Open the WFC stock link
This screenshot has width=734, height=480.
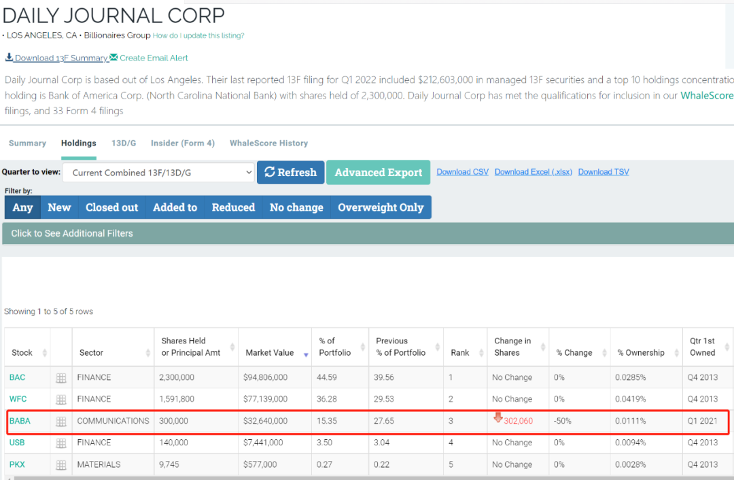tap(18, 399)
